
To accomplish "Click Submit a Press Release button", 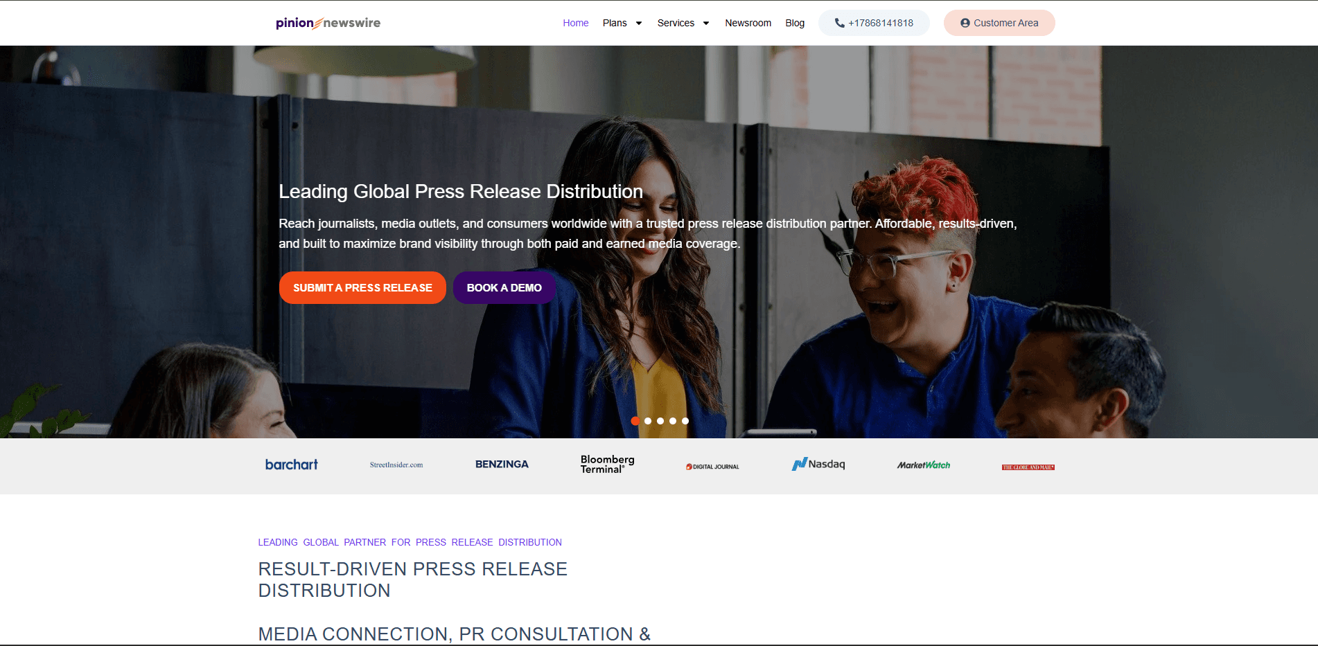I will 362,287.
